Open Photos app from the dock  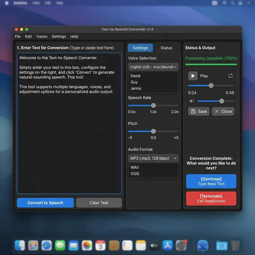coord(87,245)
